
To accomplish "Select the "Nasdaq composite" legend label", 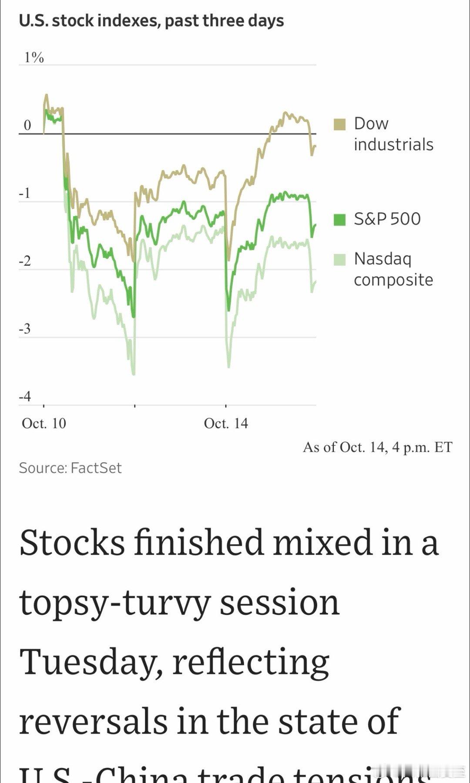I will [393, 269].
